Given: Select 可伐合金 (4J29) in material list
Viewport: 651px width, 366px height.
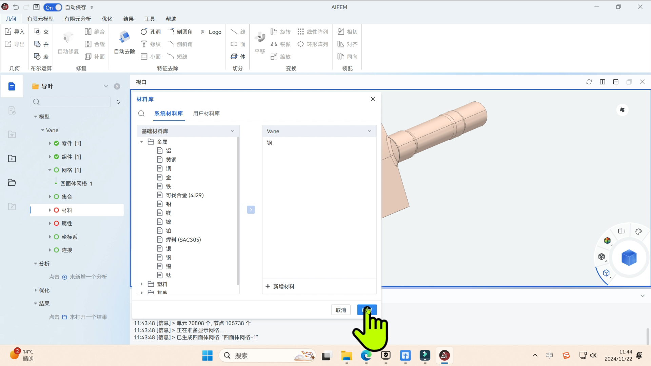Looking at the screenshot, I should point(184,195).
